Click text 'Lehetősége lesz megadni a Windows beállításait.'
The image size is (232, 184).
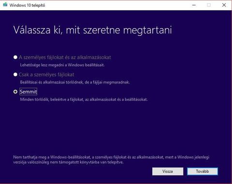pos(62,65)
